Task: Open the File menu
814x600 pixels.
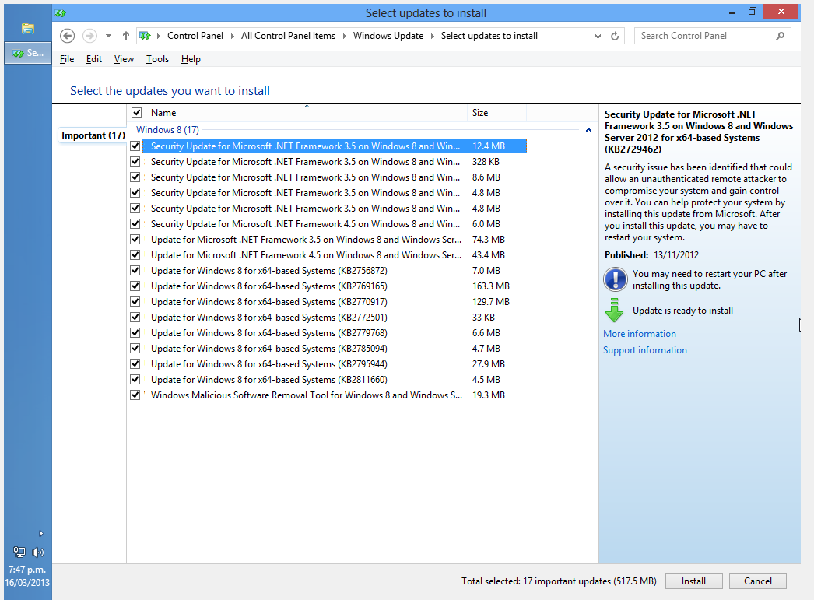Action: click(x=67, y=59)
